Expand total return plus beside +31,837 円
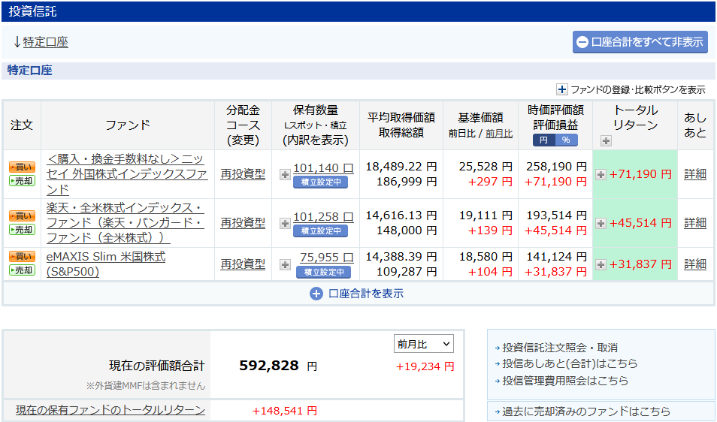This screenshot has height=422, width=717. [601, 264]
